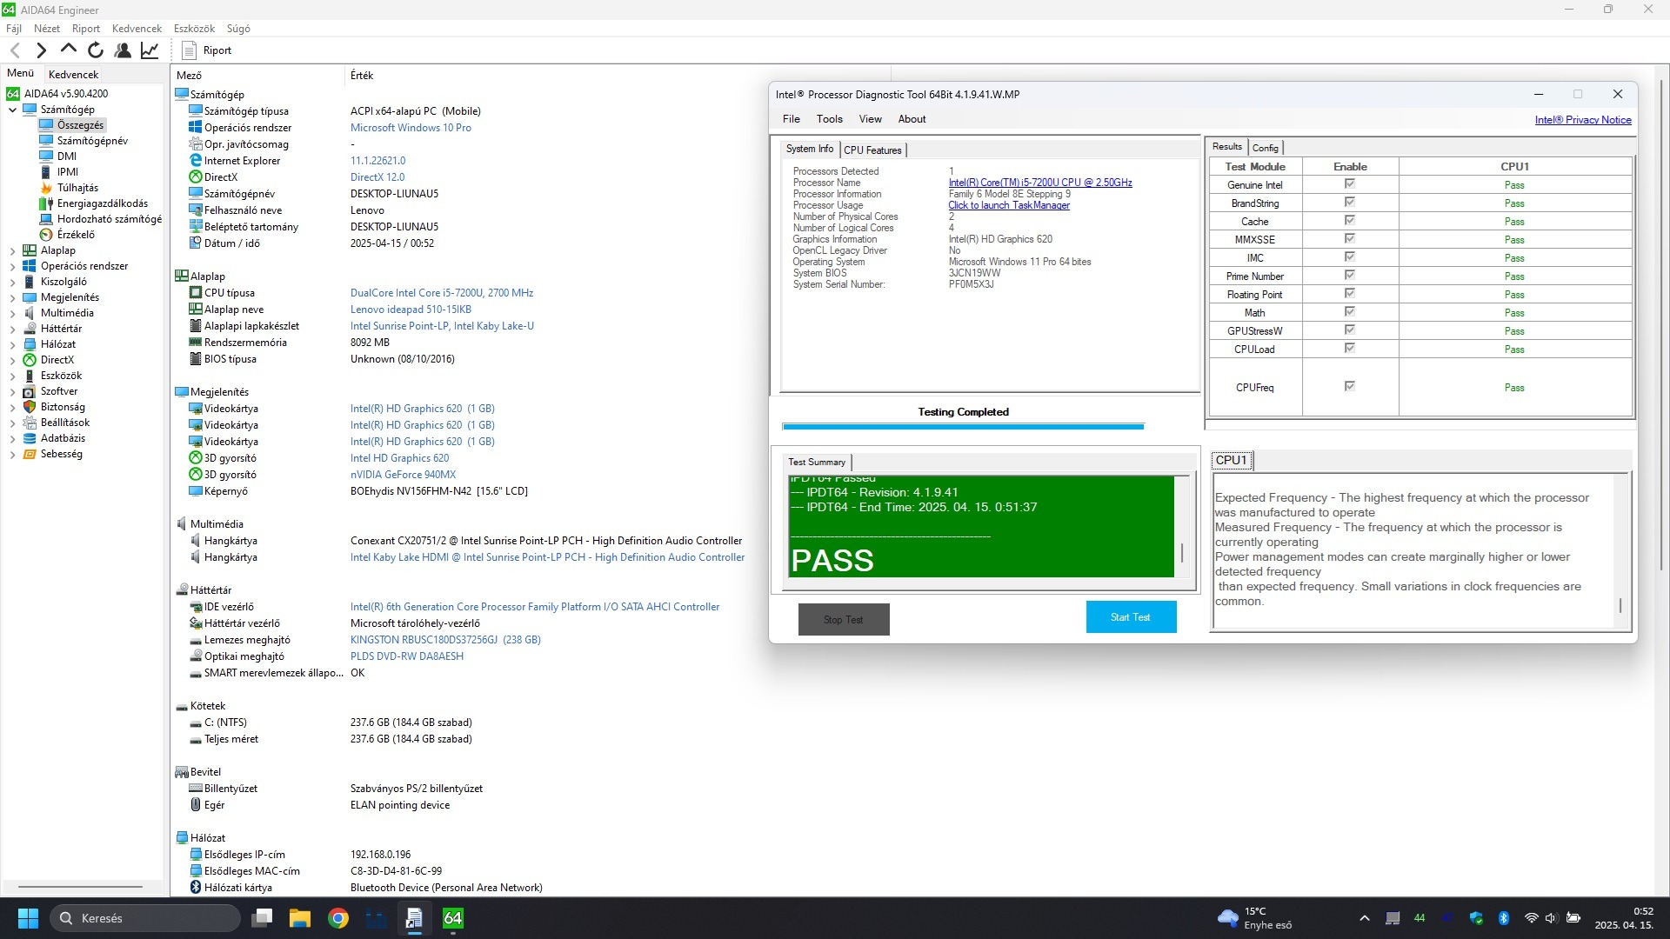This screenshot has width=1670, height=939.
Task: Open the Microsoft Windows 10 Pro link
Action: coord(411,128)
